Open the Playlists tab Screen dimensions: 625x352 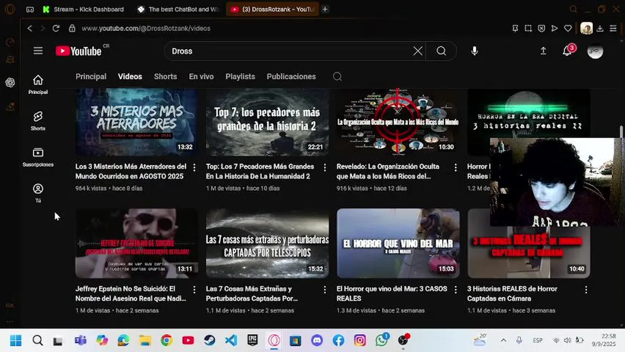point(240,76)
